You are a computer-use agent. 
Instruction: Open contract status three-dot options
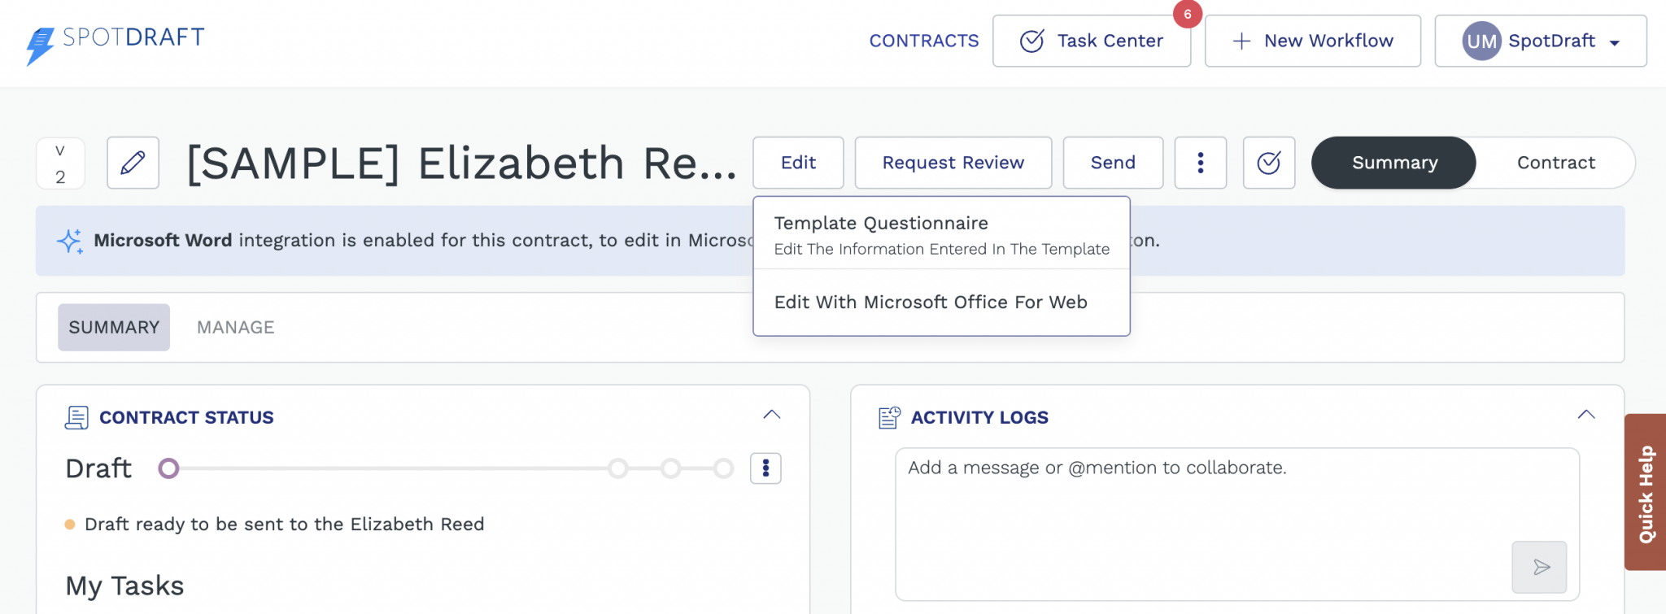click(765, 468)
